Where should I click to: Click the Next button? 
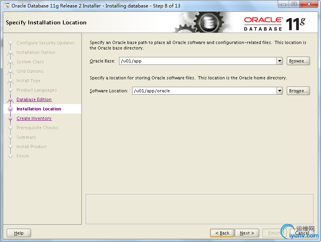click(x=247, y=233)
